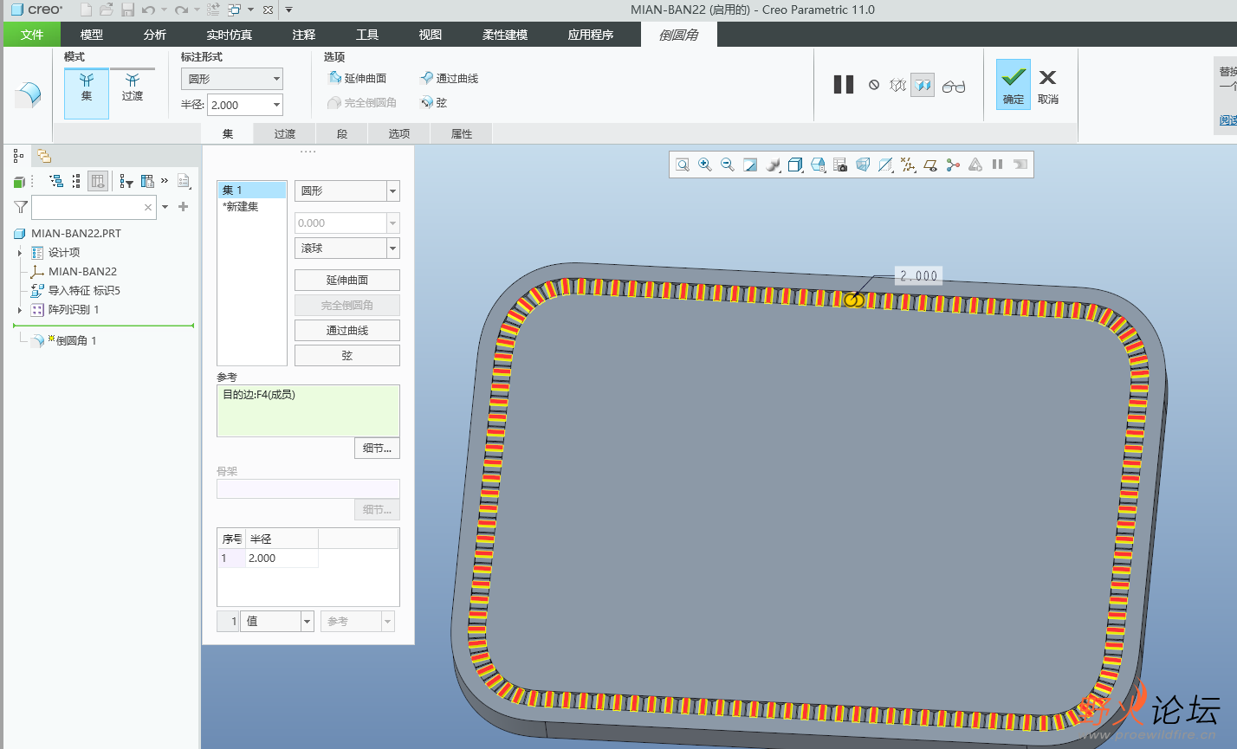
Task: Click the 弦 button in panel
Action: 347,356
